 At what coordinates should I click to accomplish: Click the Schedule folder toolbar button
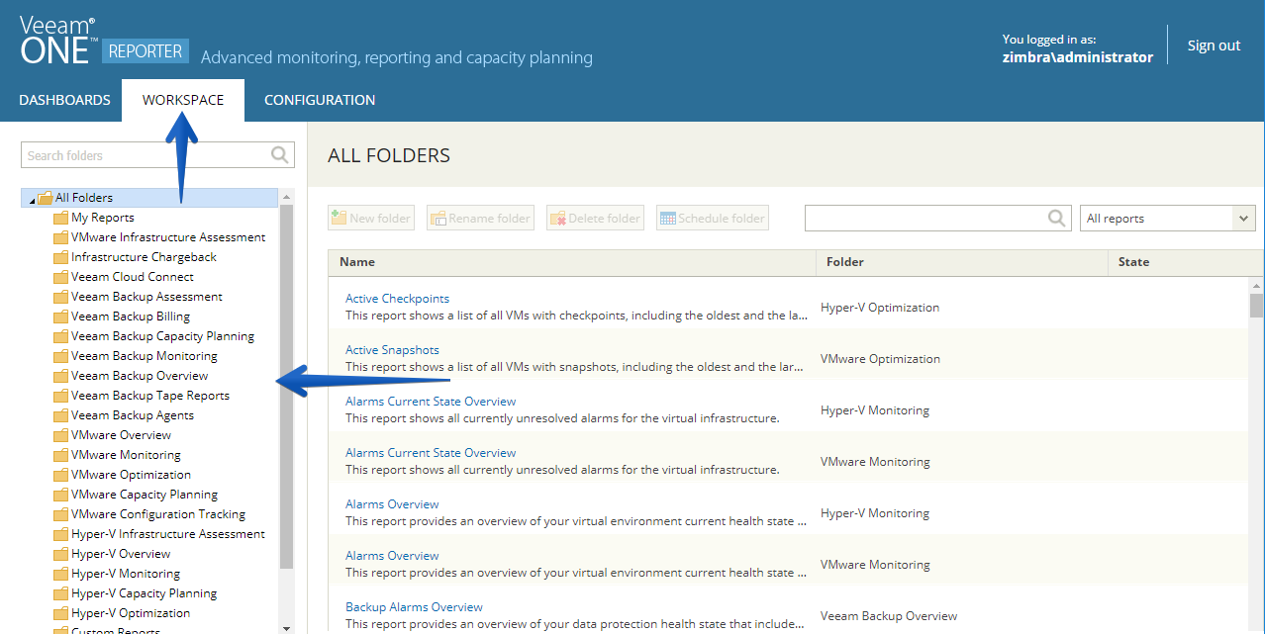click(x=713, y=219)
